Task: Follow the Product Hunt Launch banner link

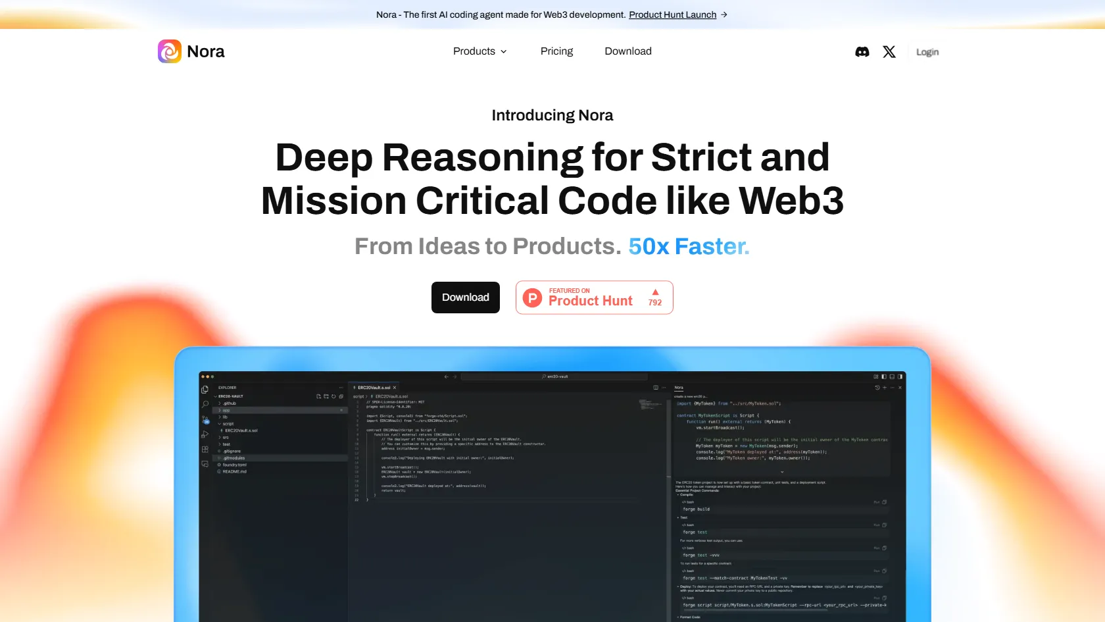Action: [x=672, y=14]
